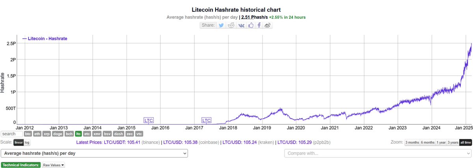Click the 500T axis label
Viewport: 473px width, 168px height.
click(x=10, y=109)
